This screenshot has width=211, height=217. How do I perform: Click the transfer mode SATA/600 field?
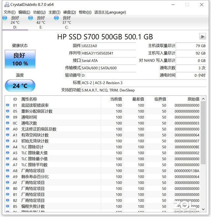pyautogui.click(x=108, y=68)
